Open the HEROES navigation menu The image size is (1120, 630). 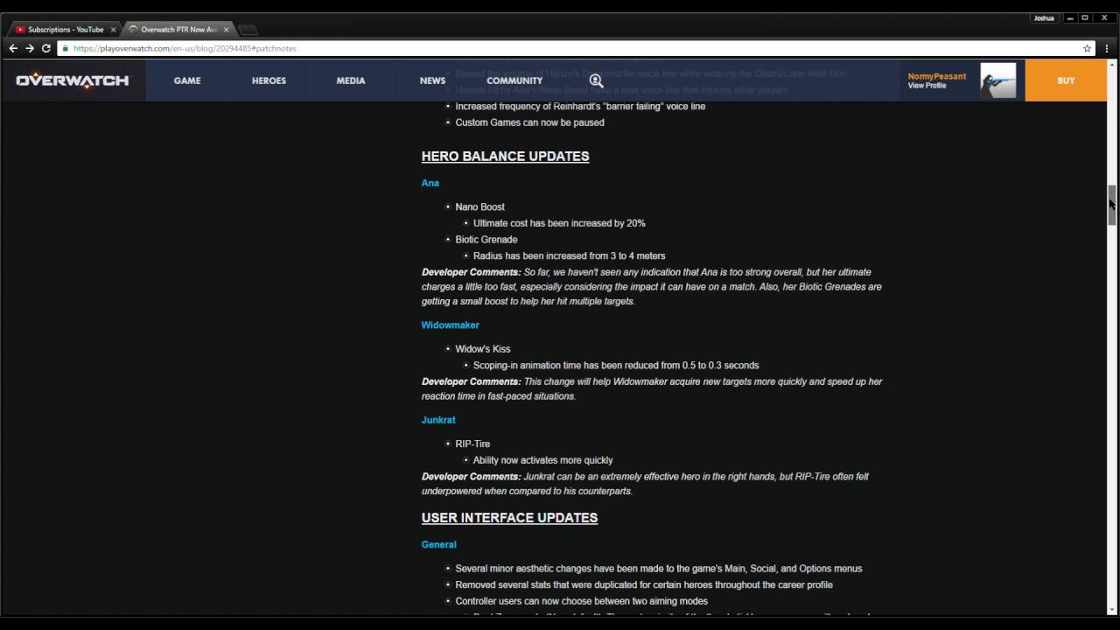click(269, 80)
